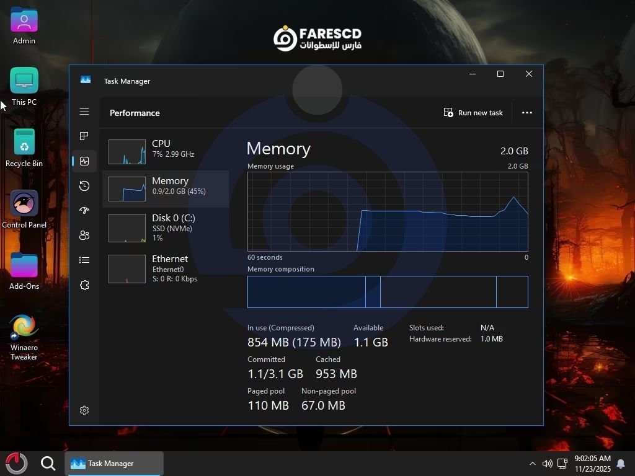The width and height of the screenshot is (635, 476).
Task: Open Startup apps icon in sidebar
Action: [x=84, y=211]
